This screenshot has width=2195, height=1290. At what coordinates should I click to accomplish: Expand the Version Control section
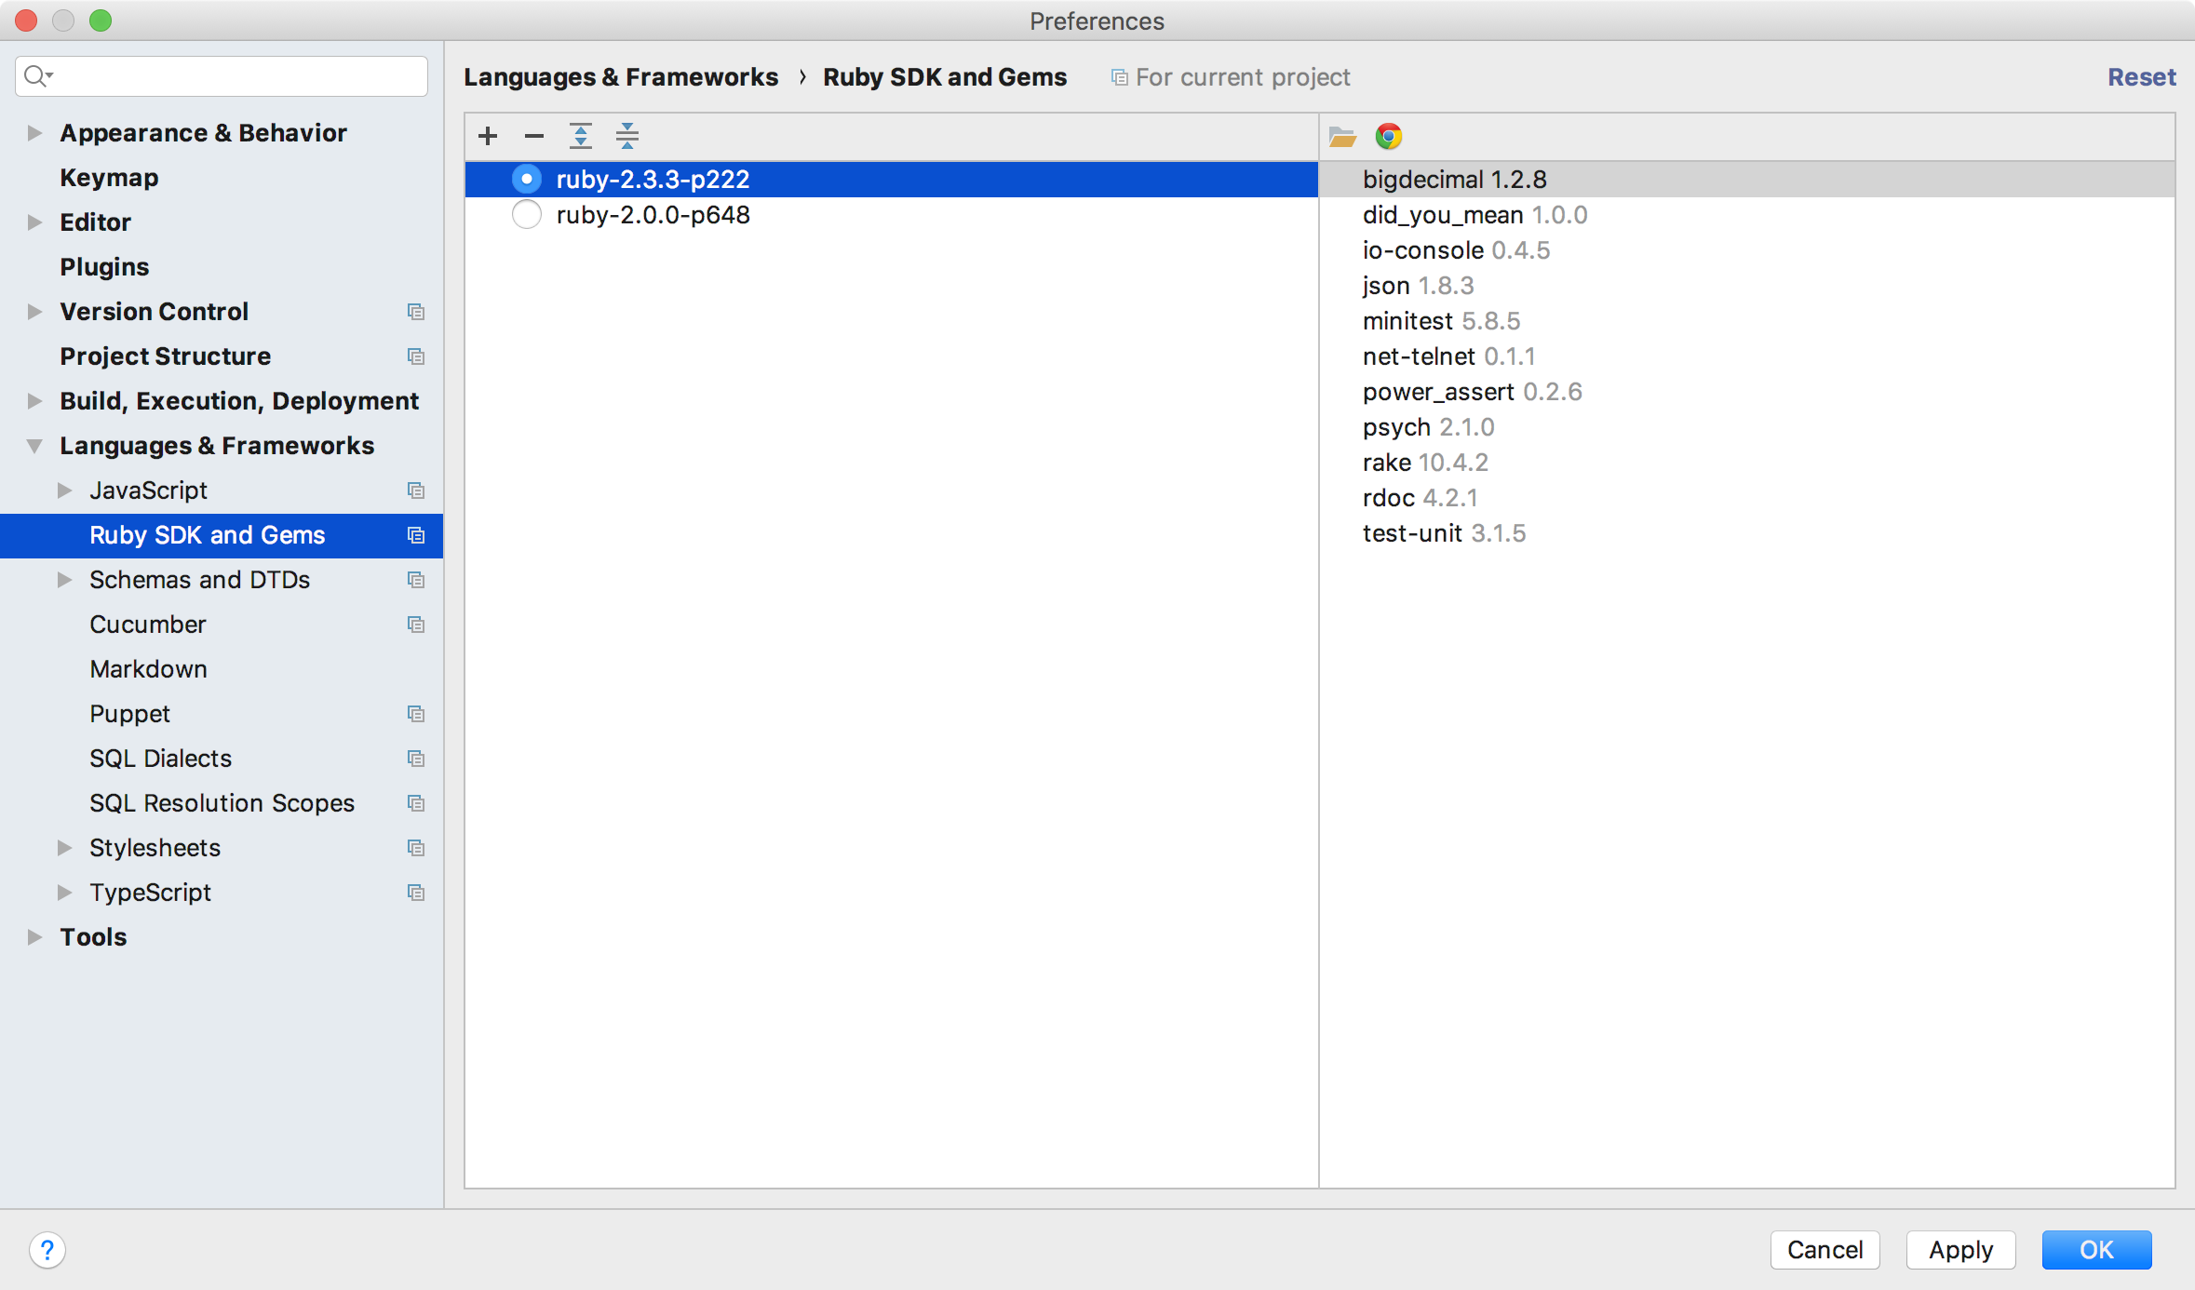tap(34, 312)
